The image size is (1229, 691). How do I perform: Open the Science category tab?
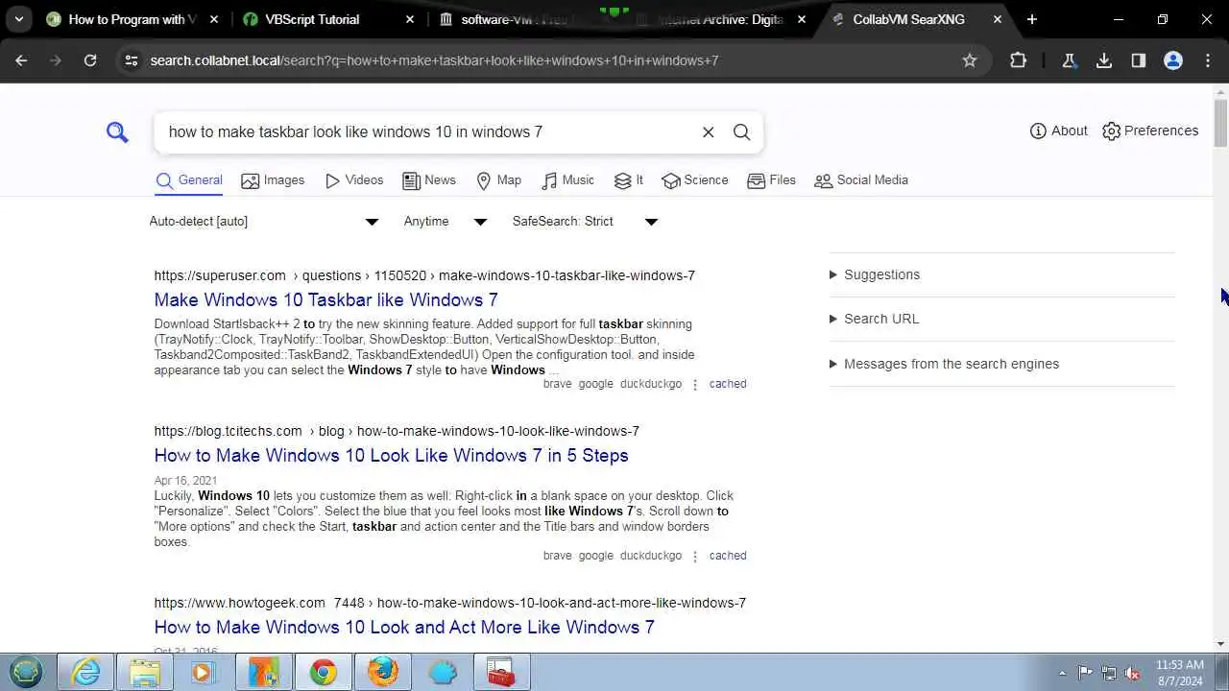(695, 179)
